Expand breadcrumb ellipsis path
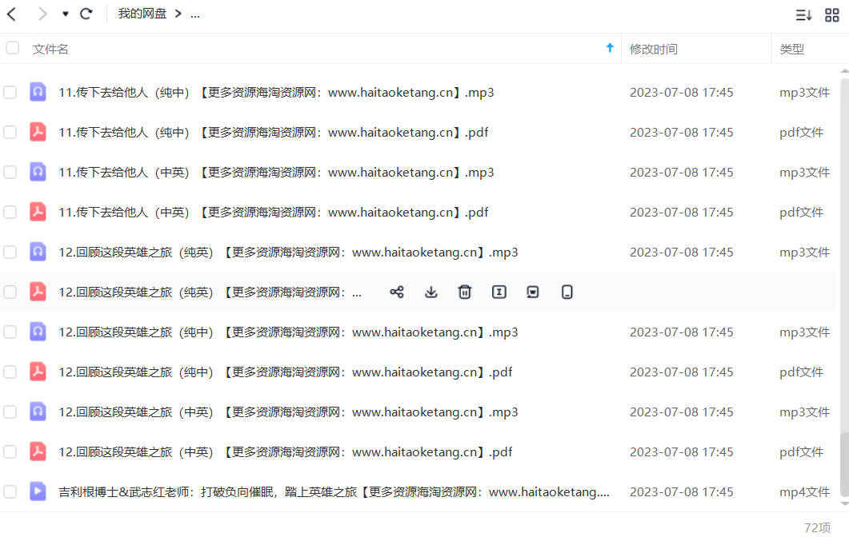Image resolution: width=849 pixels, height=537 pixels. coord(195,15)
